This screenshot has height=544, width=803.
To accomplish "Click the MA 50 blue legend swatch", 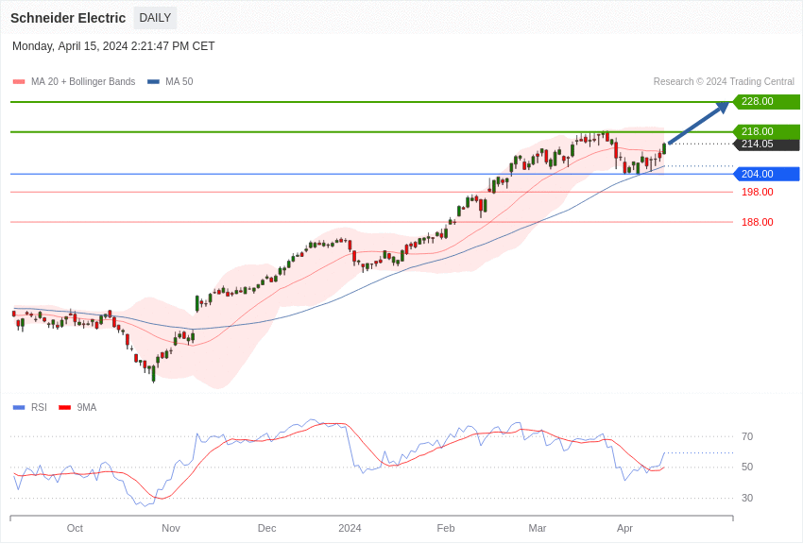I will pyautogui.click(x=153, y=82).
